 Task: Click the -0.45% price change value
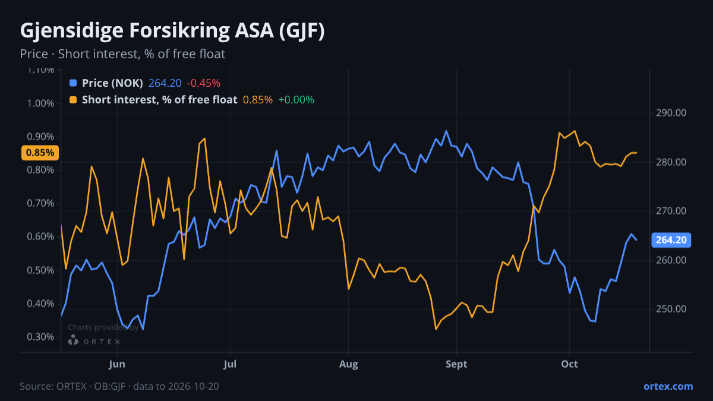(203, 83)
